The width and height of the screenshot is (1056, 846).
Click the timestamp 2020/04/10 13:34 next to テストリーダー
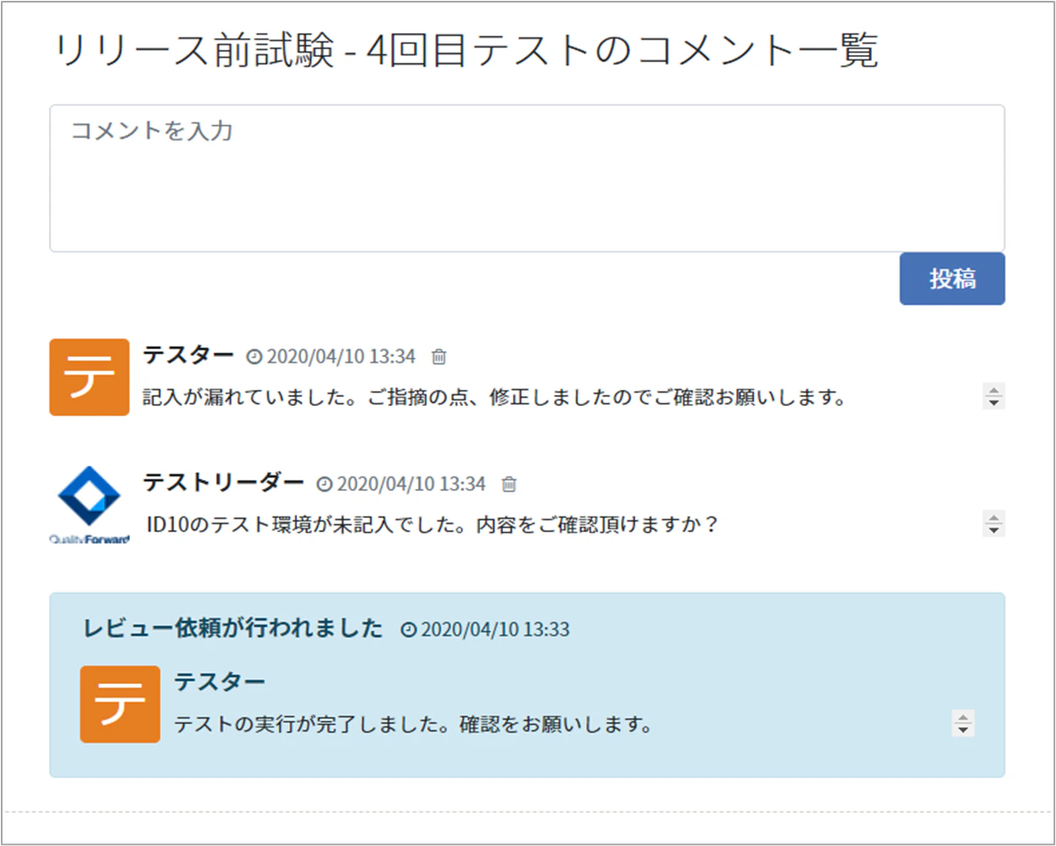(411, 484)
